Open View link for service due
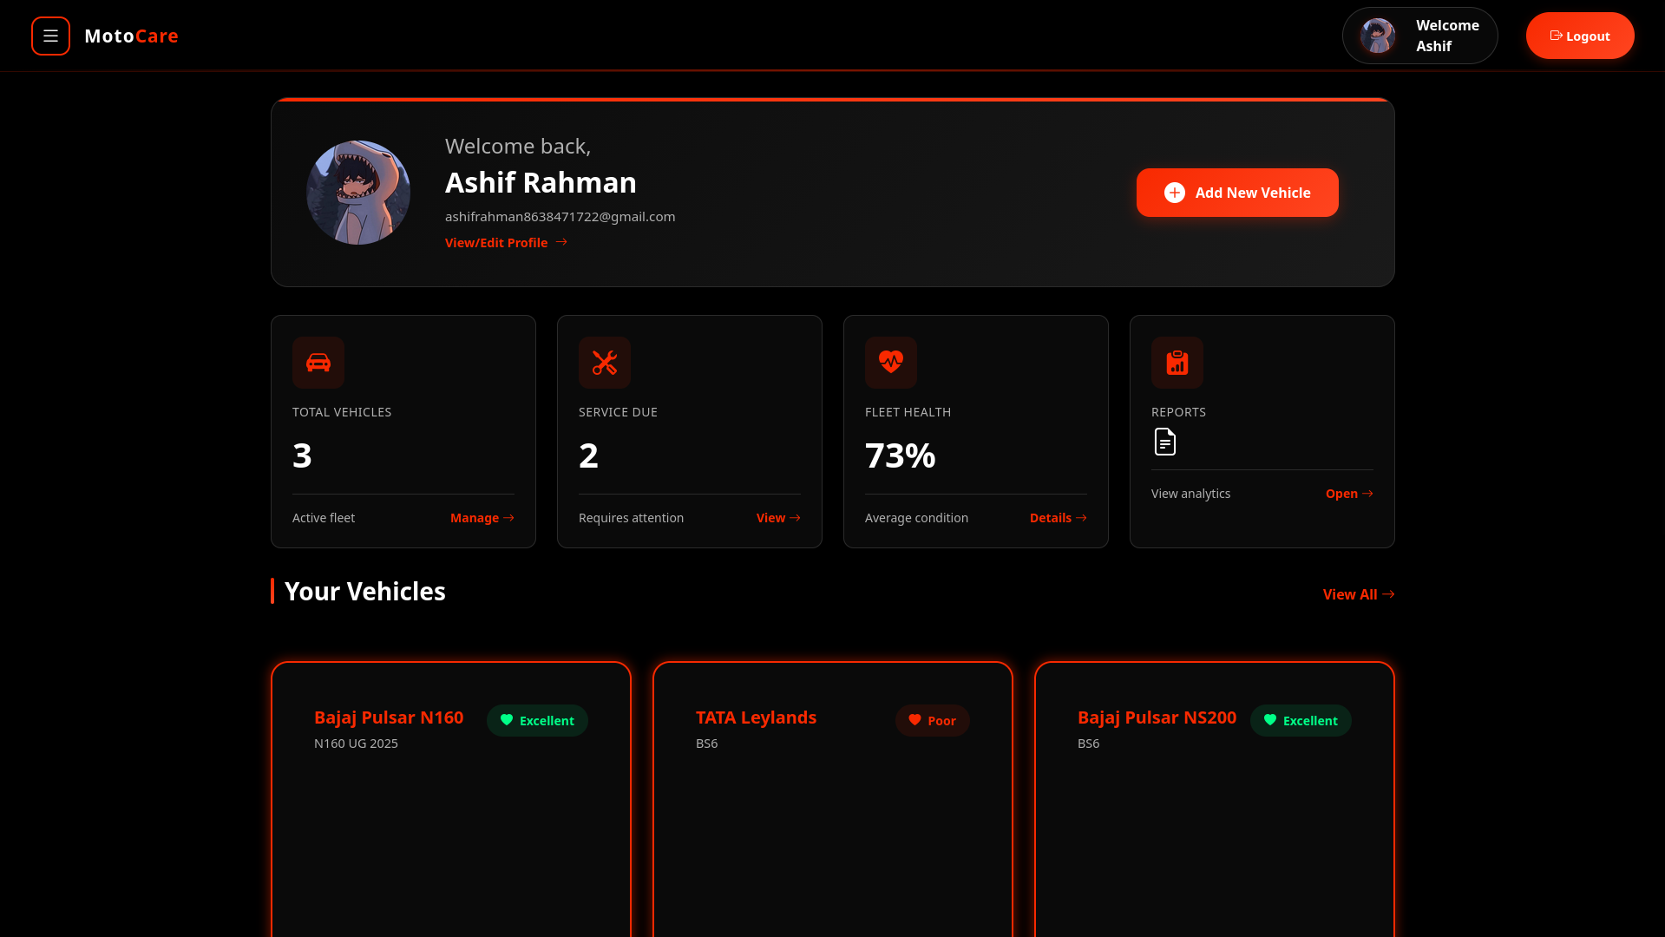 tap(778, 518)
